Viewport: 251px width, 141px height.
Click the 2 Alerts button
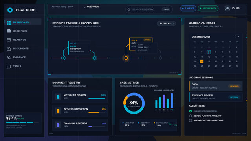188,9
